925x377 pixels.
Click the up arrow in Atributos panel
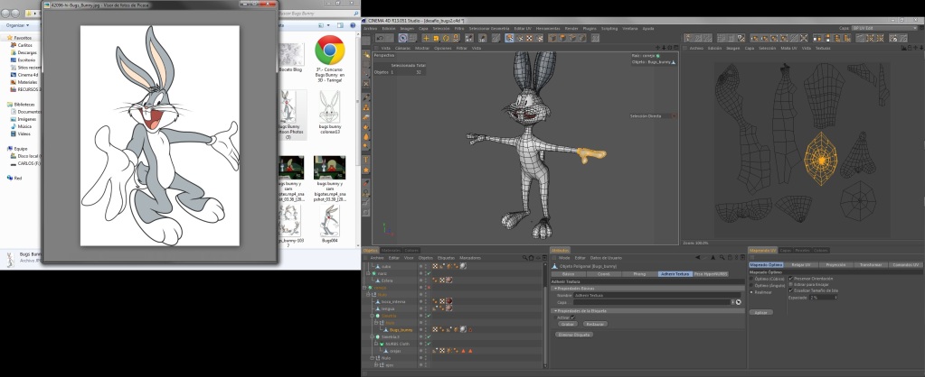(x=713, y=257)
